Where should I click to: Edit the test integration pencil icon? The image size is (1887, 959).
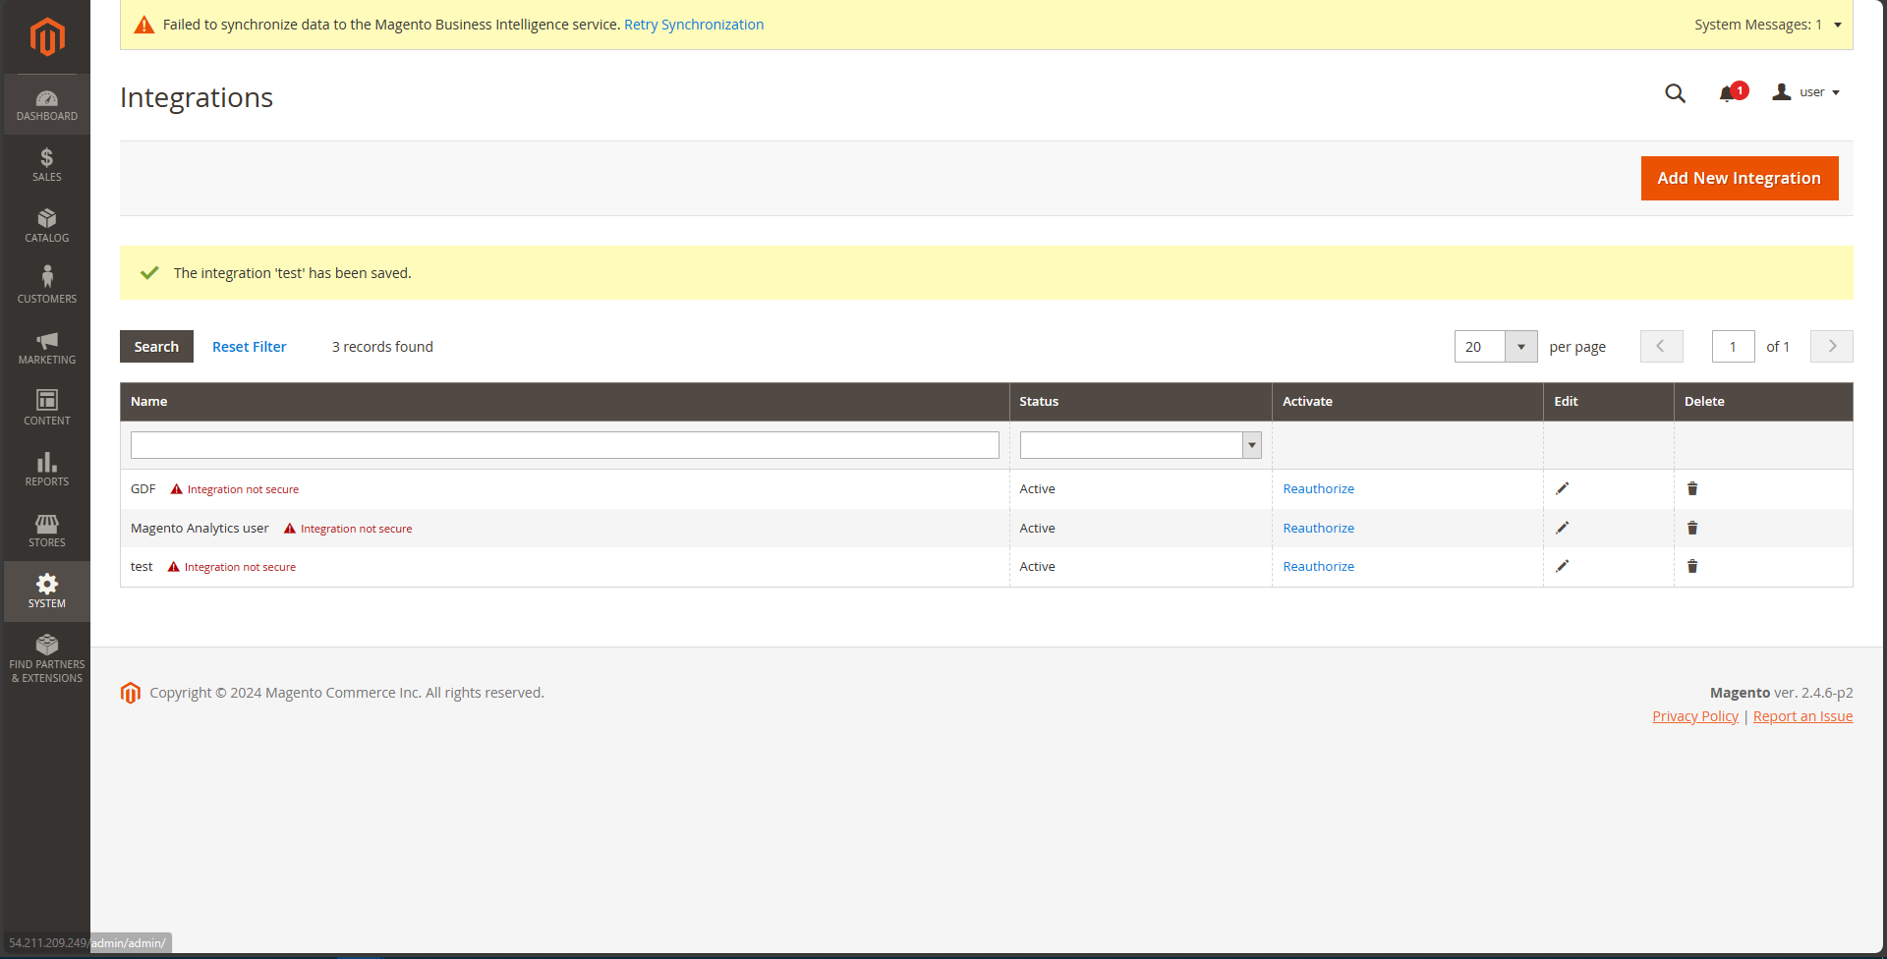point(1563,566)
